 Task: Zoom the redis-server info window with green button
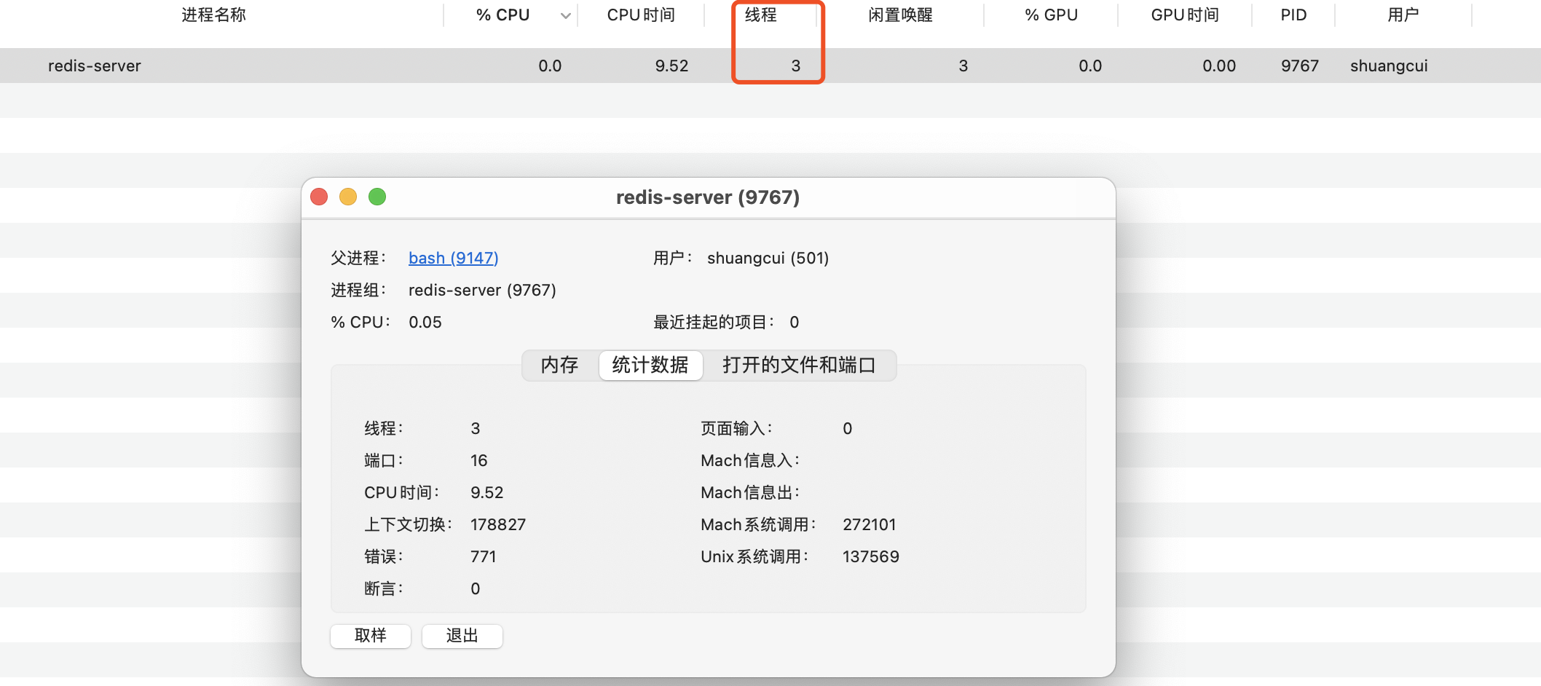(x=377, y=197)
